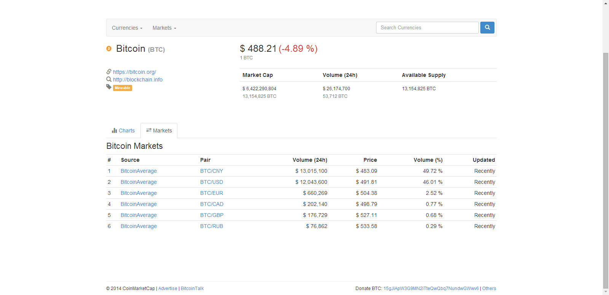Click the $ 504.38 price cell

pyautogui.click(x=367, y=193)
